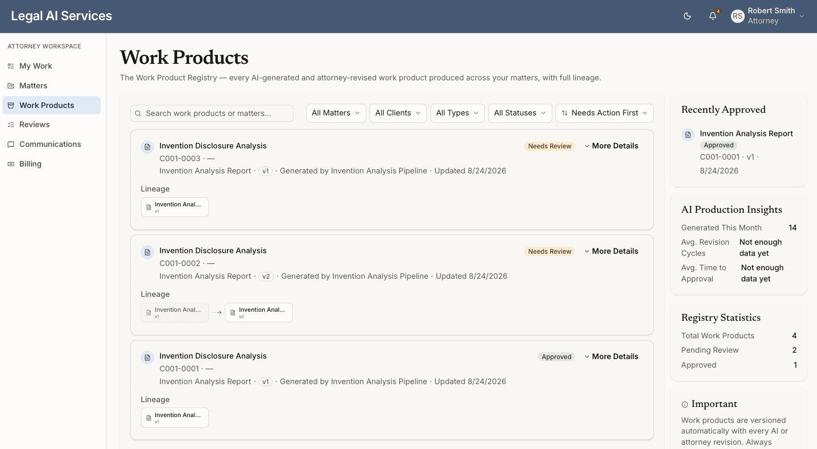Open notifications bell icon
The height and width of the screenshot is (449, 817).
tap(713, 16)
